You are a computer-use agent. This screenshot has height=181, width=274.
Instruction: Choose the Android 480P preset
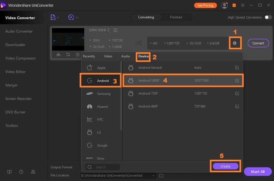(182, 106)
